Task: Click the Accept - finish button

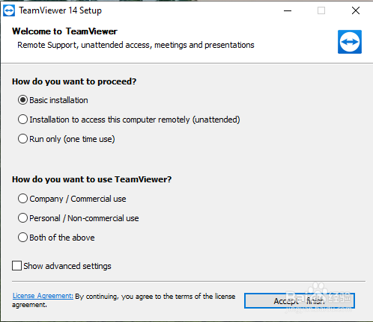Action: tap(300, 301)
